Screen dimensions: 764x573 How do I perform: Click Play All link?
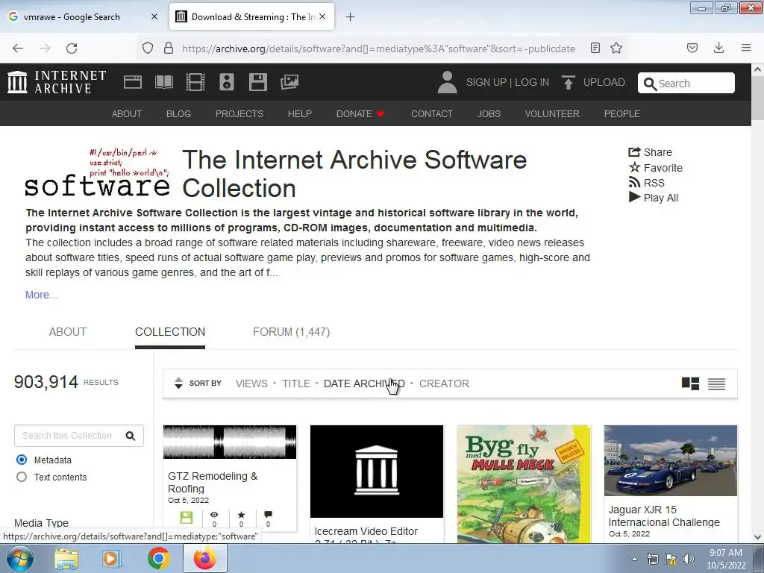click(654, 198)
